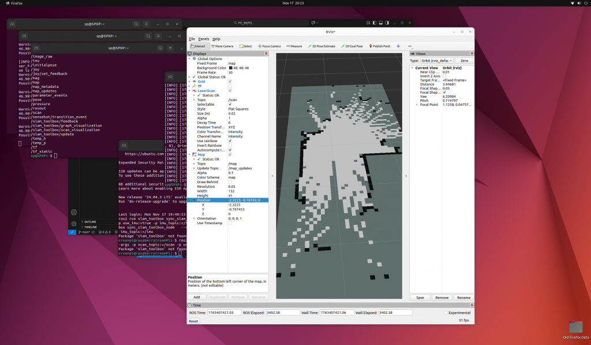Click the Add display button

[x=196, y=297]
